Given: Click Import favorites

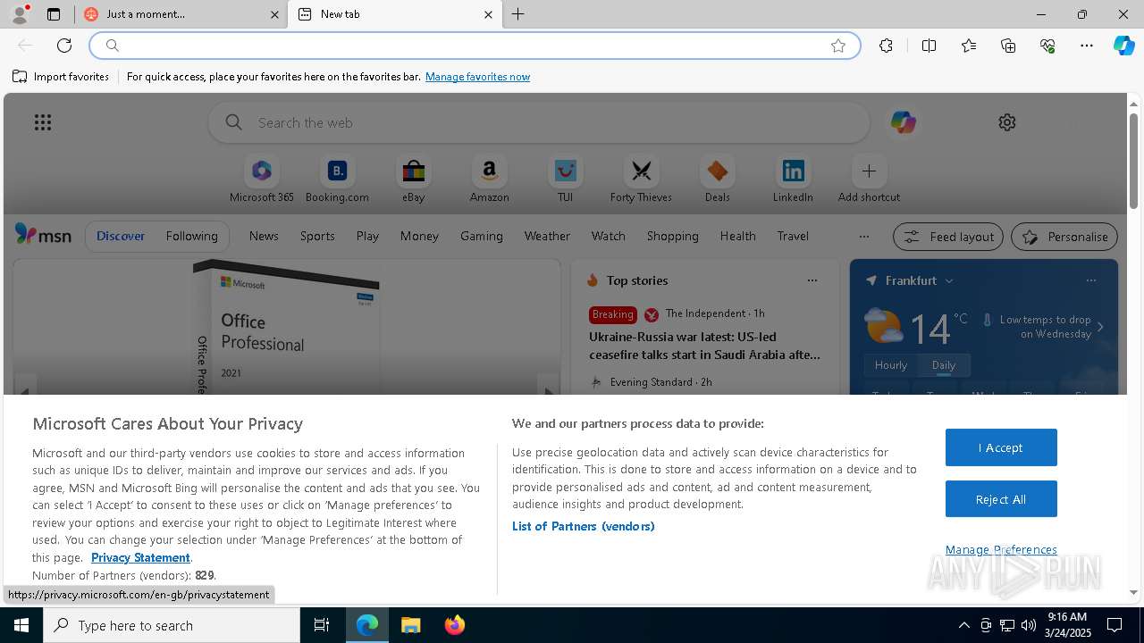Looking at the screenshot, I should (61, 77).
